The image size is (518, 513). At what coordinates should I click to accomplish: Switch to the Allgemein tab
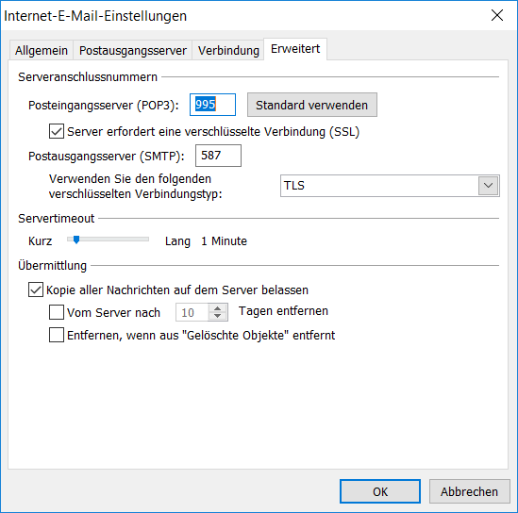point(42,51)
